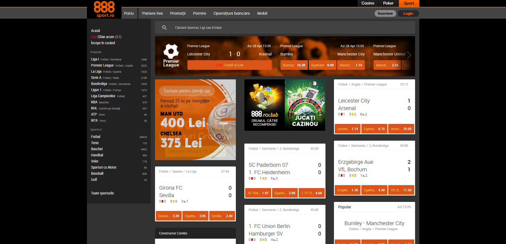Select the Sport tab

tap(409, 3)
